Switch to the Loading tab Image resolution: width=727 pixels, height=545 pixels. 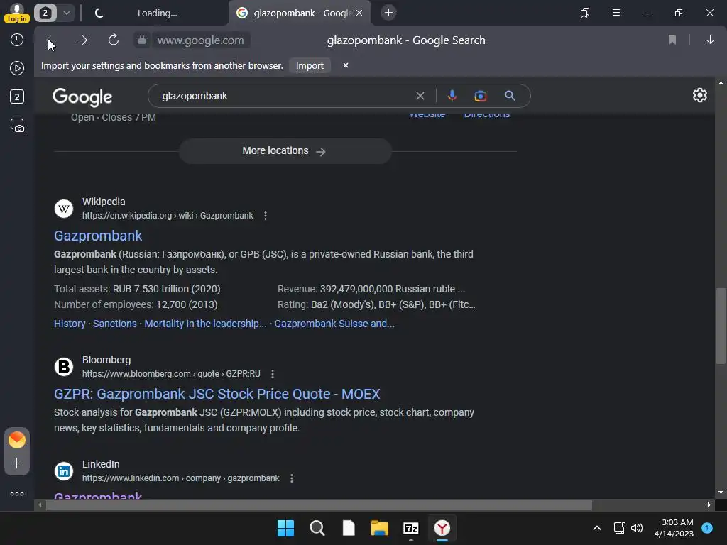coord(157,13)
